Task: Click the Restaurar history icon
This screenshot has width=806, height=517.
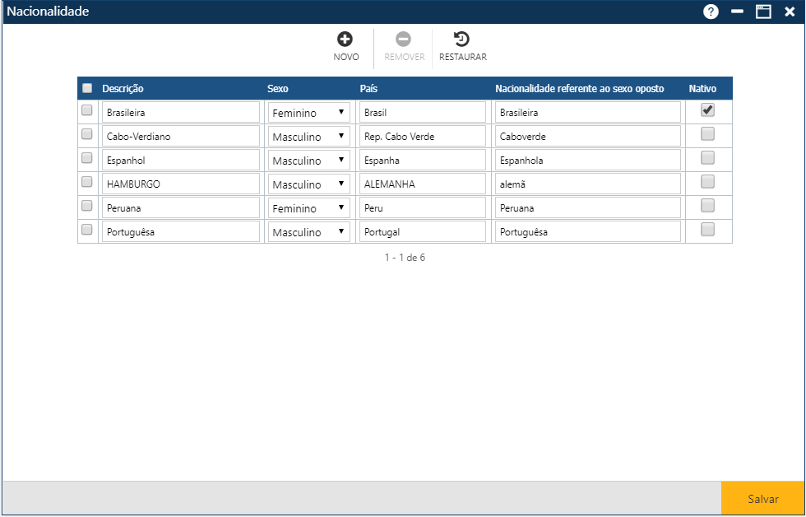Action: 462,39
